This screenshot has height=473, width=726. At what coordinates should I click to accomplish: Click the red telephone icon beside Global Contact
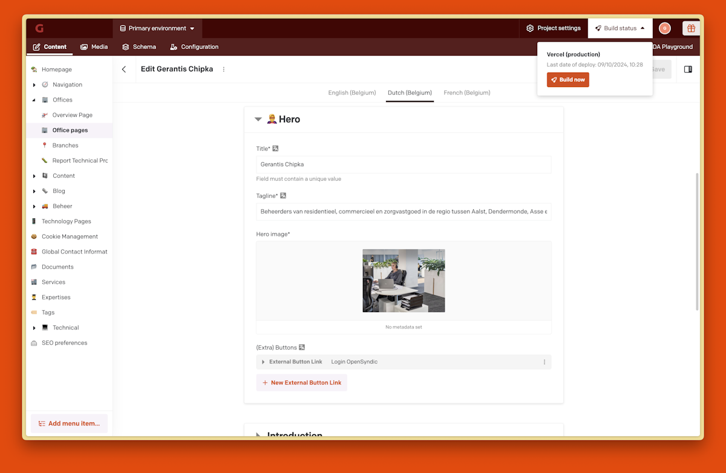[x=34, y=252]
